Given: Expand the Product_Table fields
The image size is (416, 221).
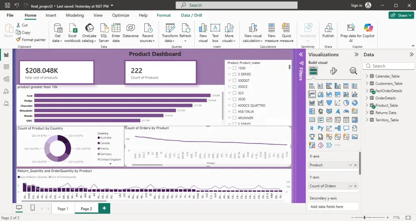Looking at the screenshot, I should pyautogui.click(x=367, y=105).
